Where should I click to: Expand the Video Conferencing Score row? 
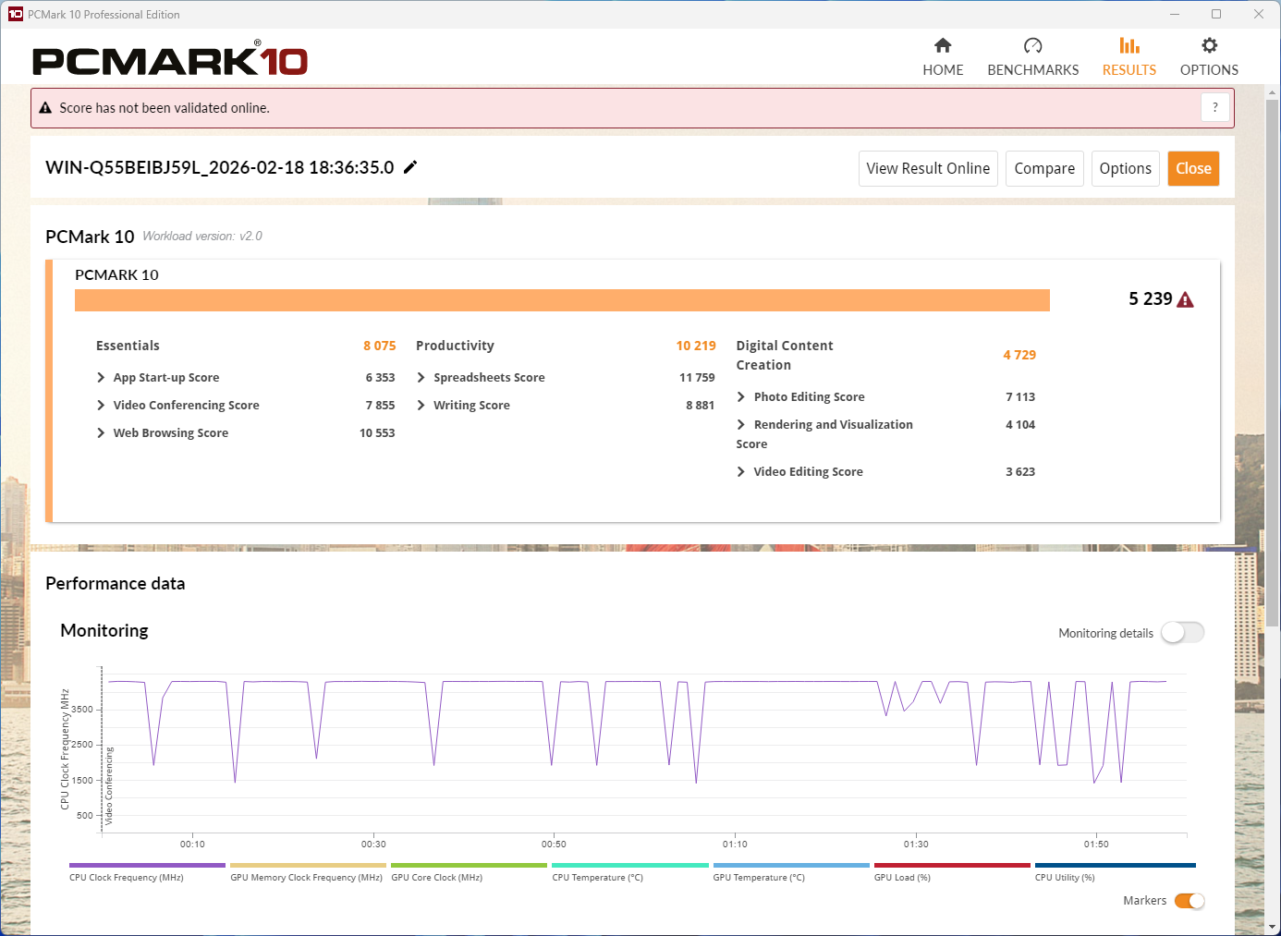pos(101,406)
